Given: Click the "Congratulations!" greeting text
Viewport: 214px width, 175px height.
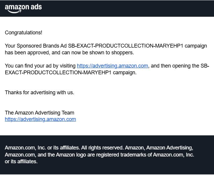Looking at the screenshot, I should click(23, 33).
